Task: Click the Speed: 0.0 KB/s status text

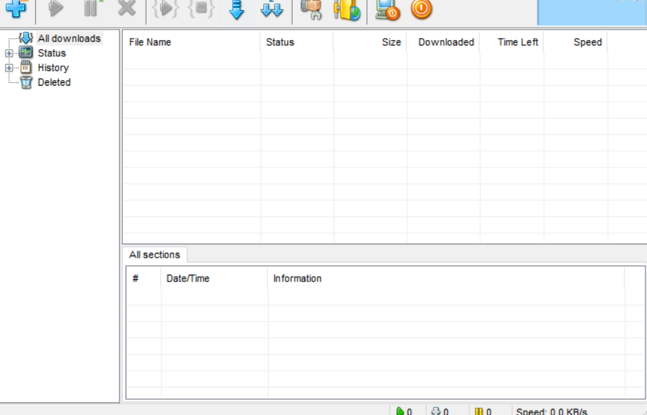Action: tap(552, 411)
